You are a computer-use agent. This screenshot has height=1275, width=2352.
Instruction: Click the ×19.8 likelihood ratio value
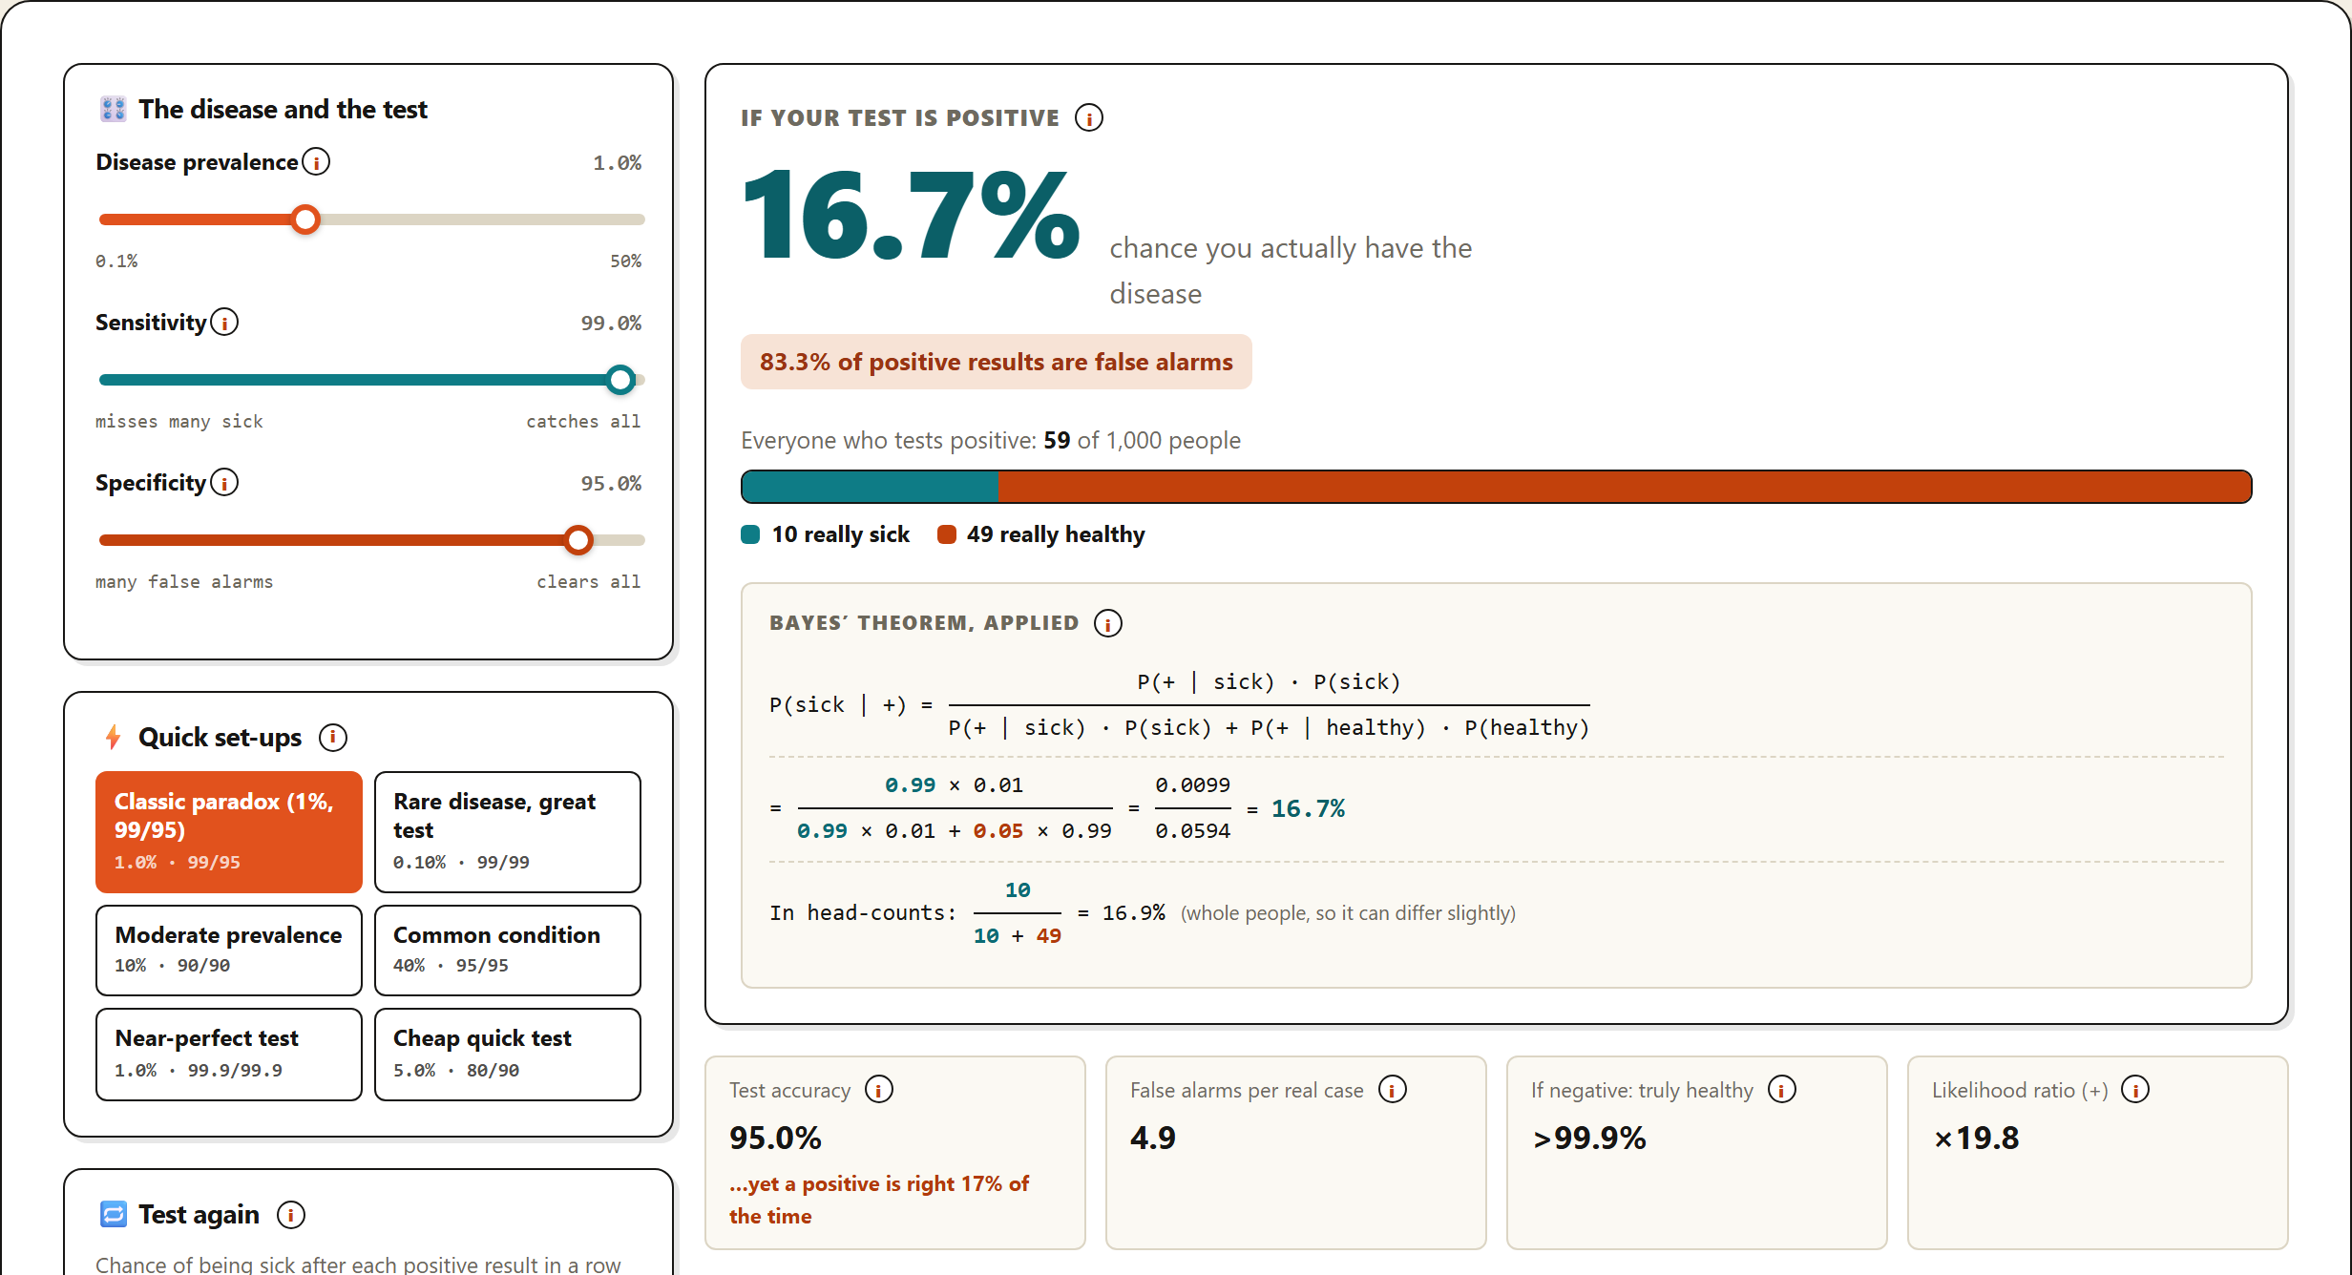[1976, 1138]
